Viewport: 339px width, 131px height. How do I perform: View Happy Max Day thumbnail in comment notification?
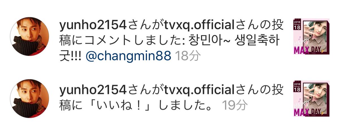click(311, 36)
